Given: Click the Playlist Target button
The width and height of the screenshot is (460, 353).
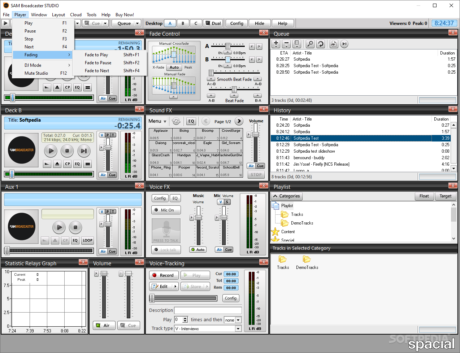Looking at the screenshot, I should [x=446, y=196].
